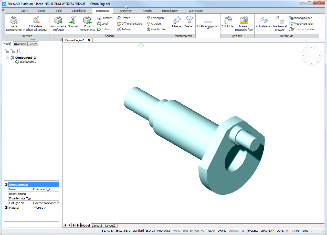Click the Aktualisieren button
This screenshot has width=327, height=235.
[x=263, y=20]
